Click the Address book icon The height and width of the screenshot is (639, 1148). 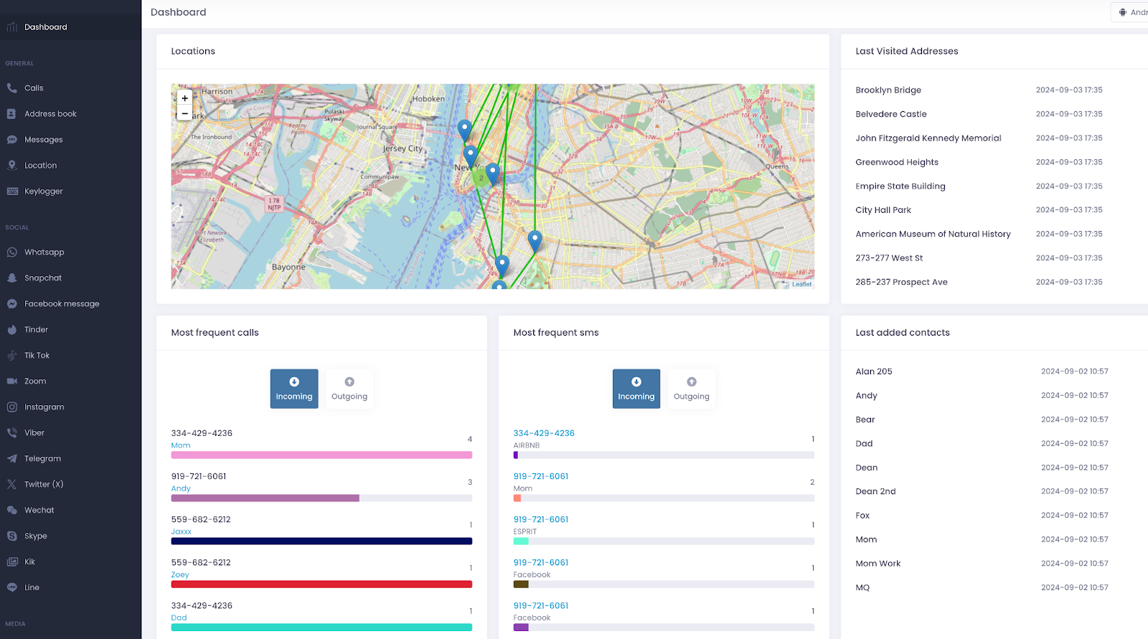(x=12, y=114)
